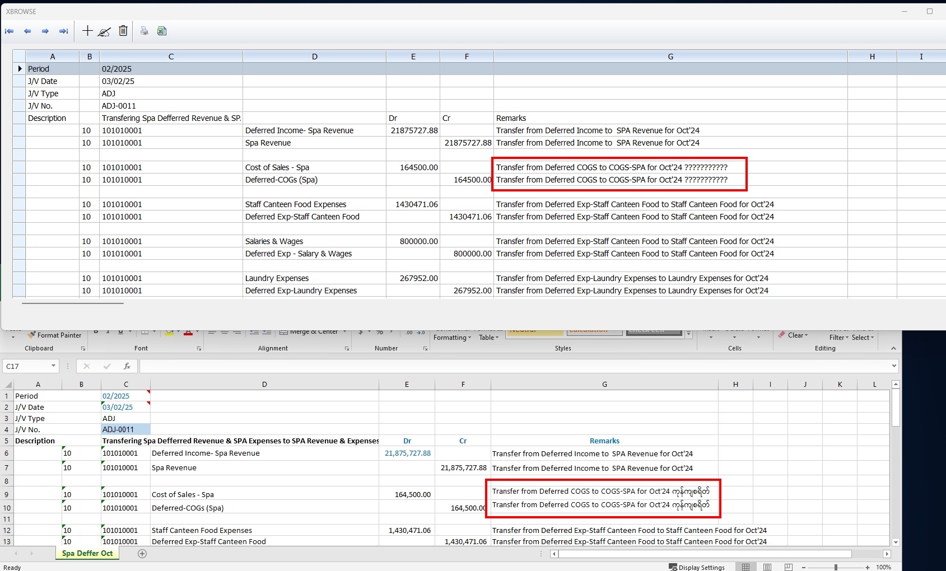Jump to last record in XBROWSE toolbar
This screenshot has width=946, height=571.
coord(64,31)
